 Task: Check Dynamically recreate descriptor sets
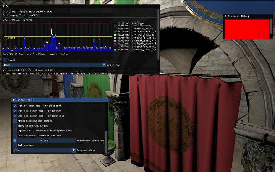pyautogui.click(x=15, y=131)
